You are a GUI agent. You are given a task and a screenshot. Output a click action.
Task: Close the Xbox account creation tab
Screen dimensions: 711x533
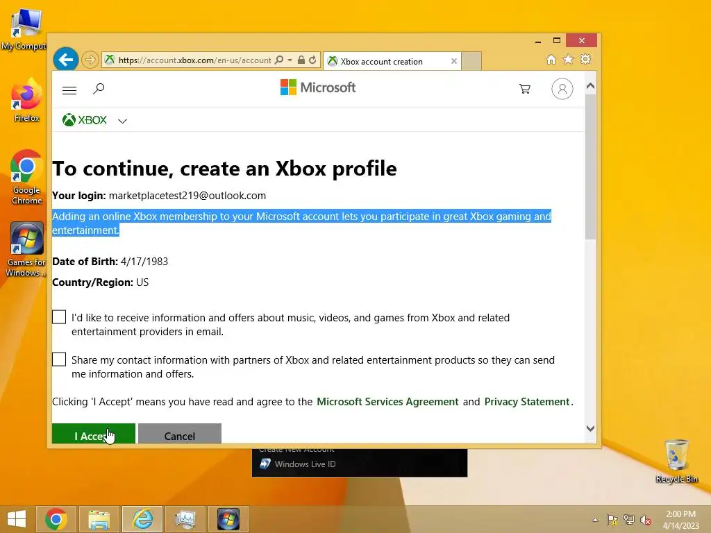[454, 61]
